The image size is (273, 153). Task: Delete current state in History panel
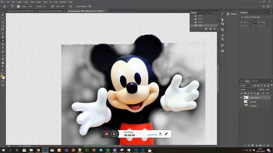tap(214, 29)
